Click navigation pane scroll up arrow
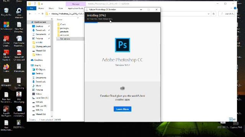Screen dimensions: 245x137 pos(52,19)
